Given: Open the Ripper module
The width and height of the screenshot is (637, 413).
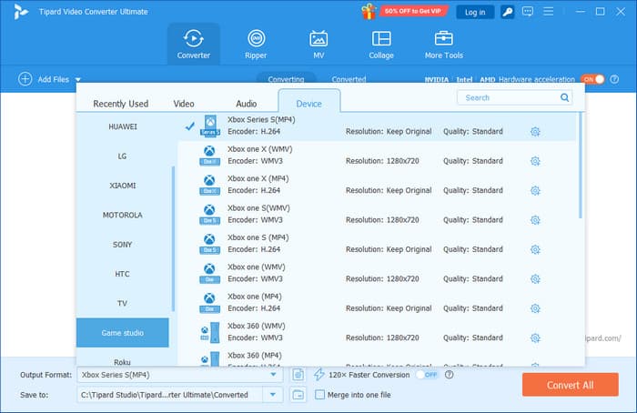Looking at the screenshot, I should (x=256, y=44).
